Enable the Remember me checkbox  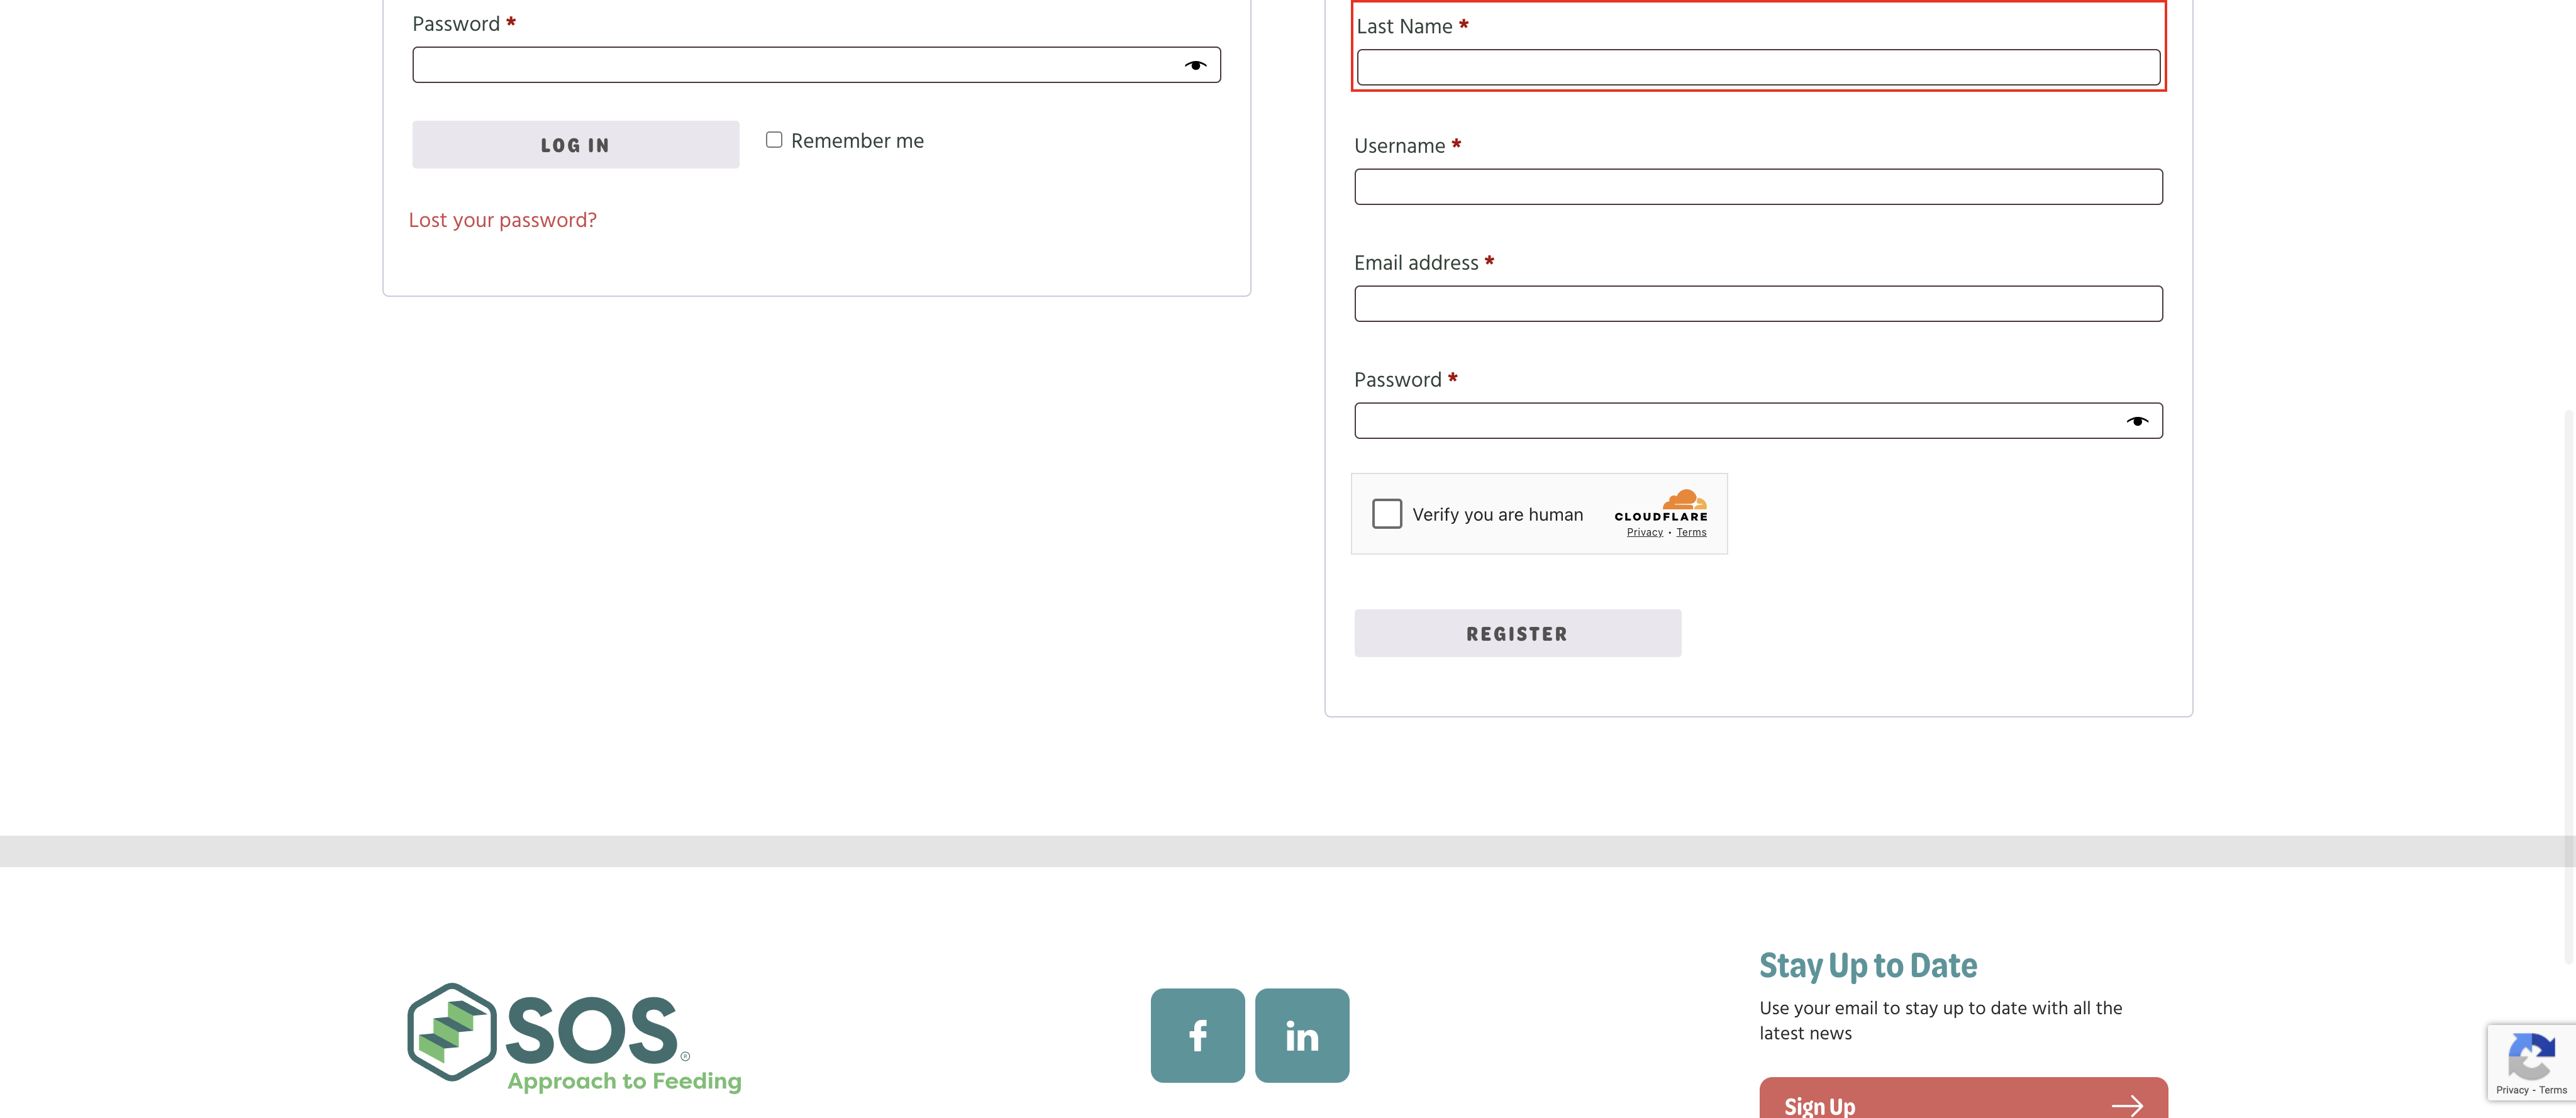(x=774, y=140)
